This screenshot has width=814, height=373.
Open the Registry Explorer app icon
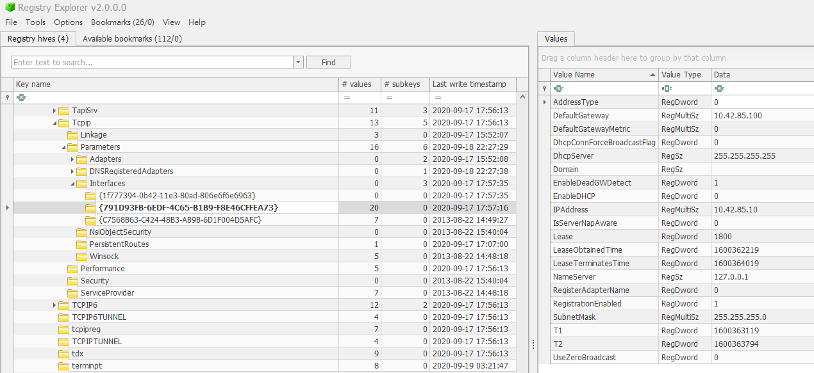[10, 8]
